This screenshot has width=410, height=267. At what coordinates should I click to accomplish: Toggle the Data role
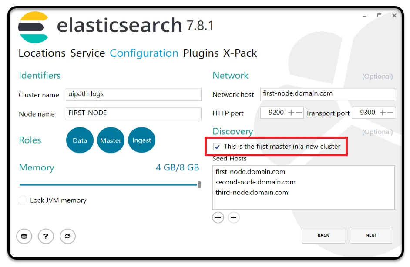pyautogui.click(x=80, y=140)
